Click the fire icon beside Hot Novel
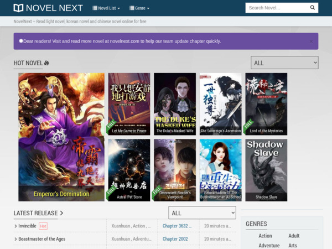 point(46,63)
